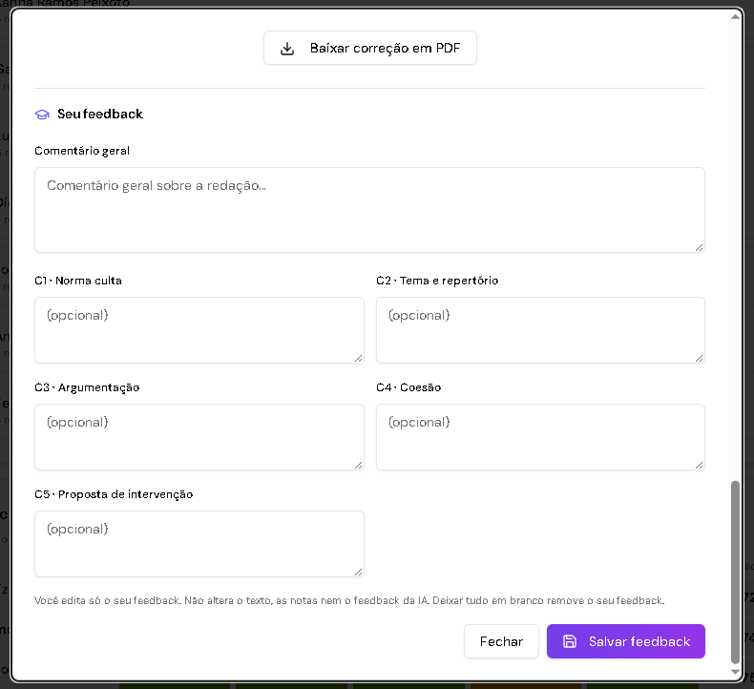Click the scrollbar down arrow
This screenshot has width=754, height=689.
735,672
